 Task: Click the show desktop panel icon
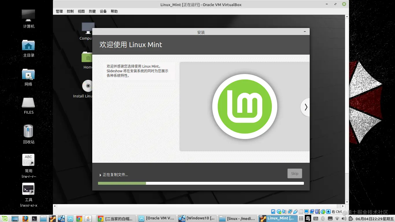pyautogui.click(x=15, y=219)
